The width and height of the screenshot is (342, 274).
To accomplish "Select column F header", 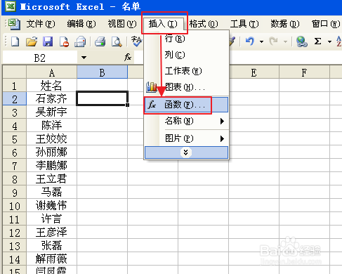I will [304, 72].
